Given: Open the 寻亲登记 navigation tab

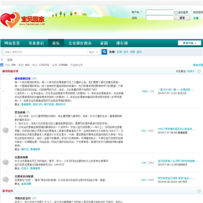Looking at the screenshot, I should (x=36, y=43).
